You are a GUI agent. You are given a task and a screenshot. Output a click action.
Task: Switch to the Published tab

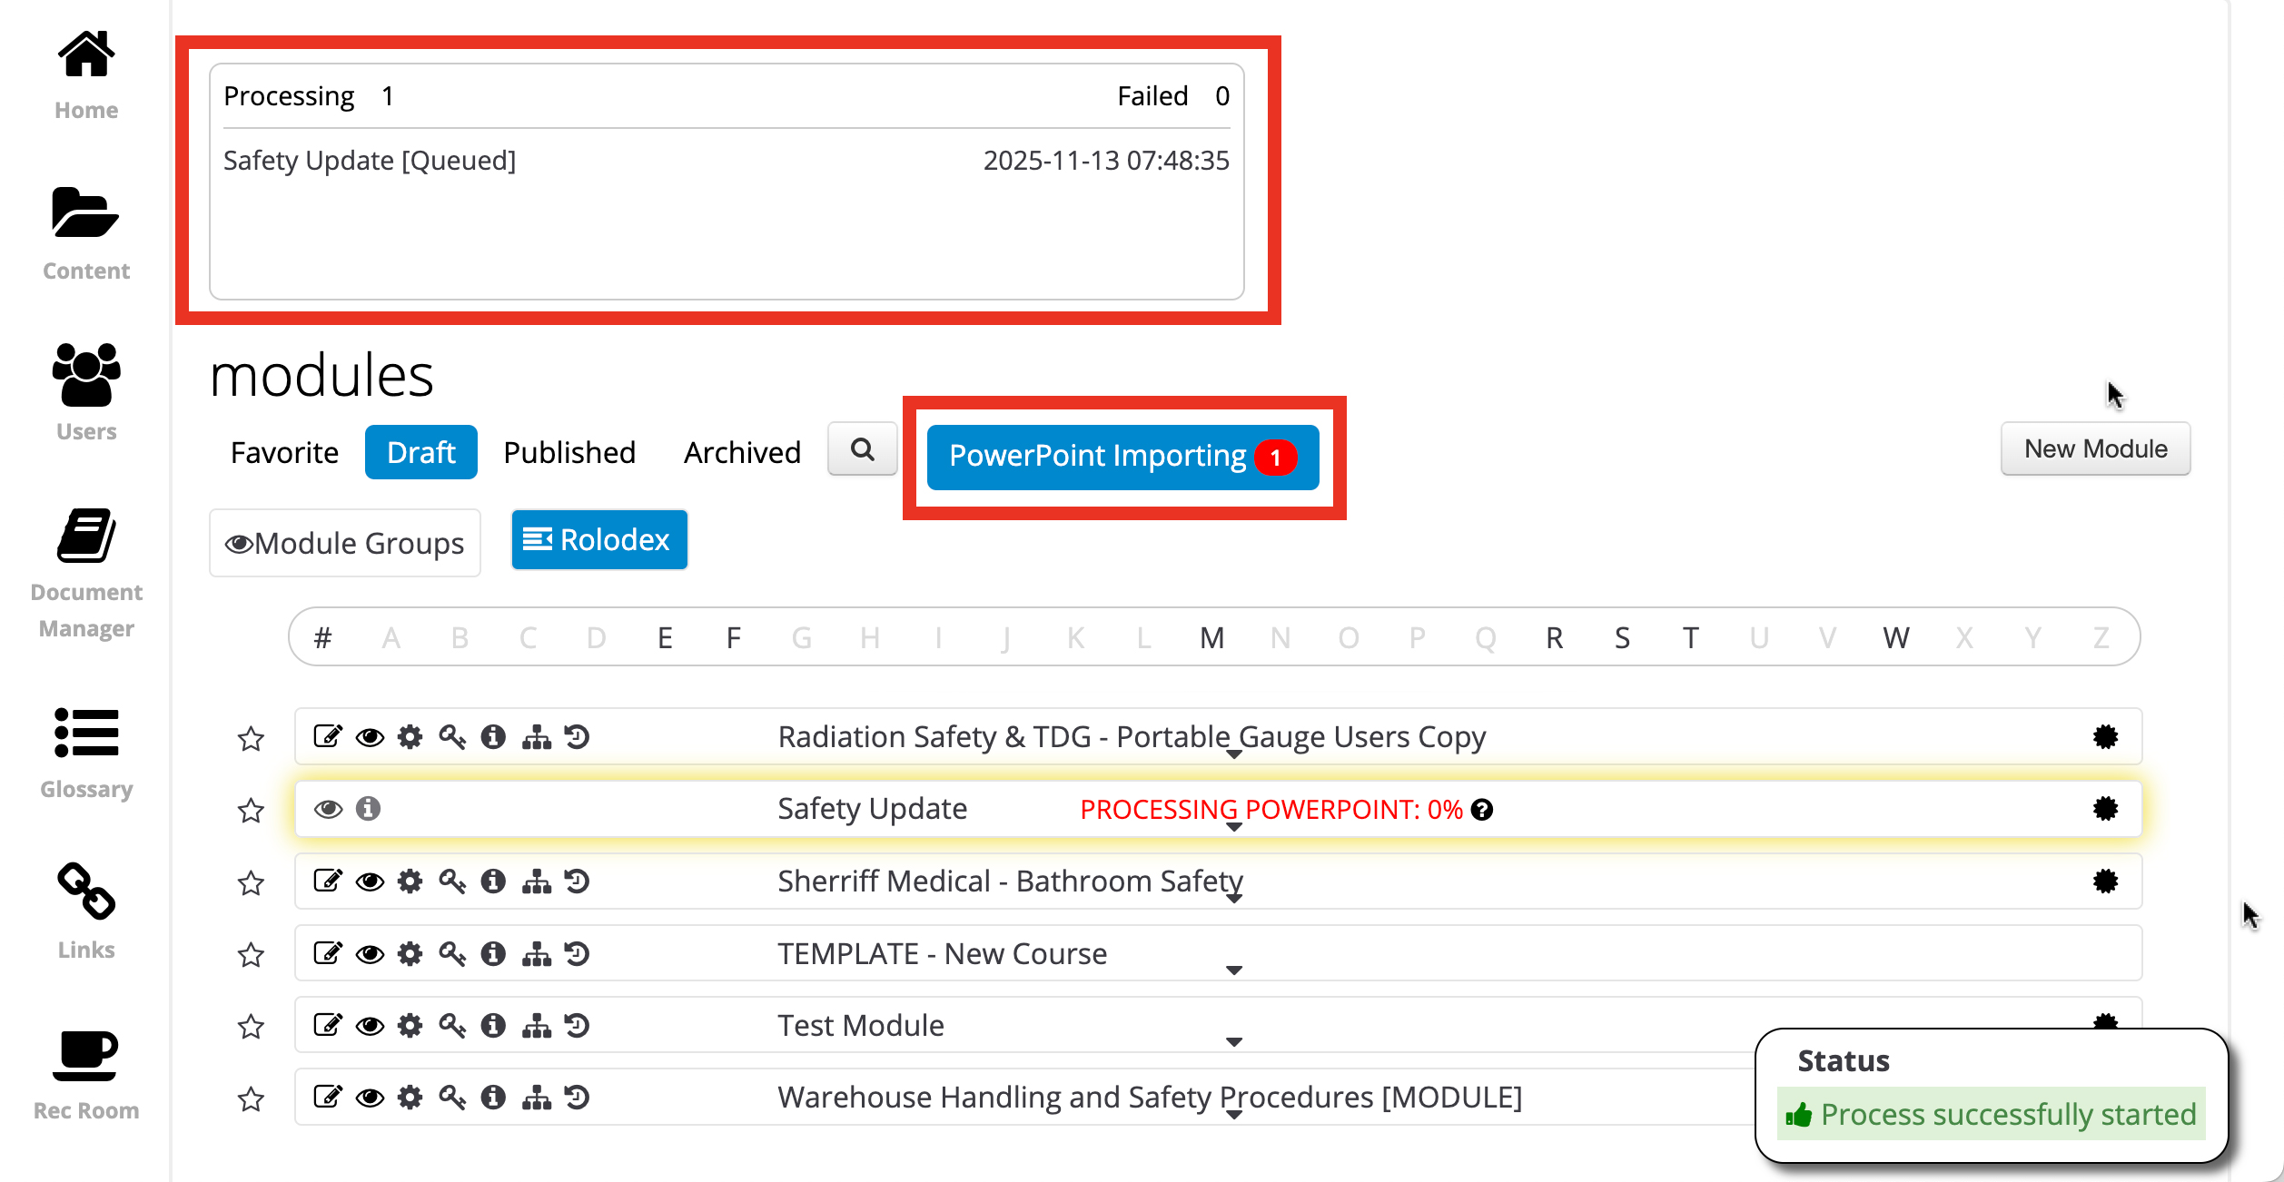(x=569, y=452)
